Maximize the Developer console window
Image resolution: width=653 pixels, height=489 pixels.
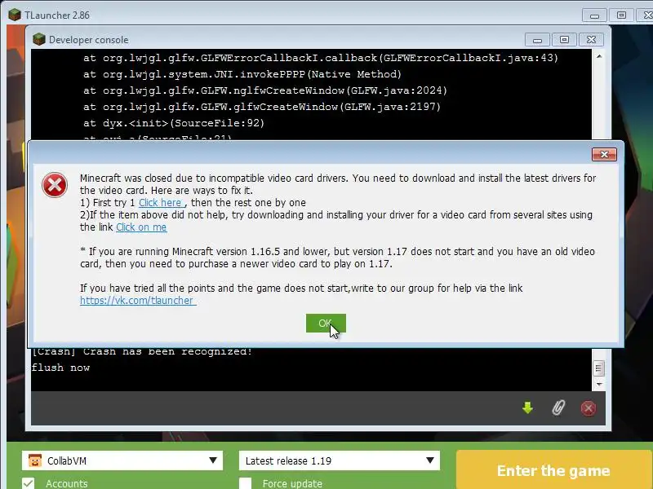(x=564, y=40)
